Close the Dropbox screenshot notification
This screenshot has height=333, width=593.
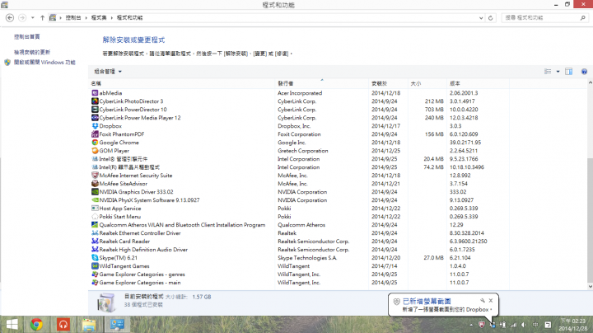coord(491,301)
